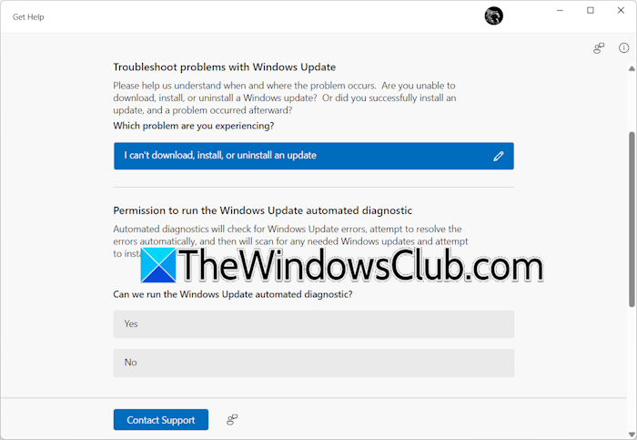Image resolution: width=637 pixels, height=440 pixels.
Task: Click the scrollbar down arrow
Action: (632, 434)
